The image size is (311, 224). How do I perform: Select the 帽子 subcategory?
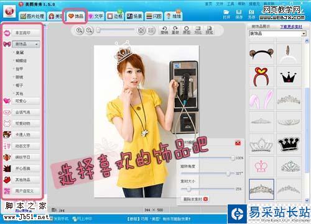click(19, 85)
